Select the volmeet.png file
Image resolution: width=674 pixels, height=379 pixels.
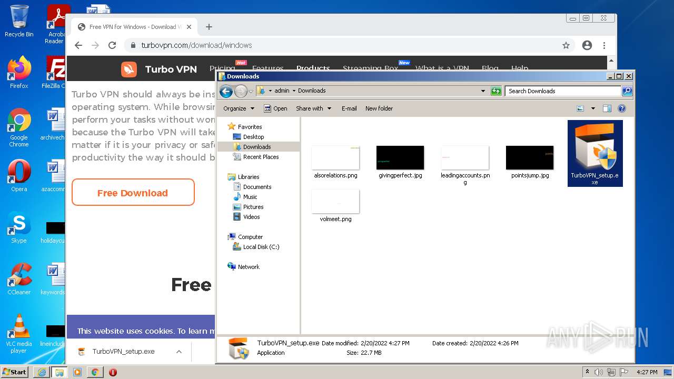[335, 206]
